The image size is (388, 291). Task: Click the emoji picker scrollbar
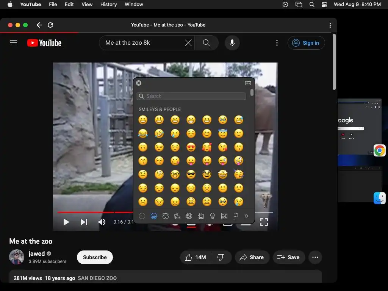point(252,92)
